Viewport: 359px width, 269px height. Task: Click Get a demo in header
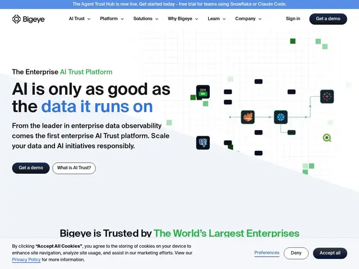(x=328, y=18)
